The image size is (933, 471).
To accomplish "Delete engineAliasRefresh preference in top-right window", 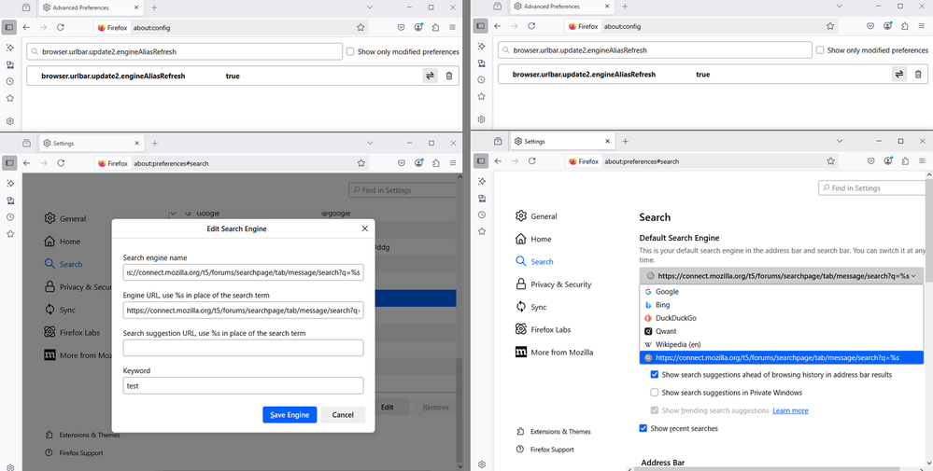I will click(917, 75).
